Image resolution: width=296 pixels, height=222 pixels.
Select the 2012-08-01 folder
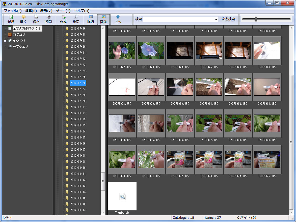pyautogui.click(x=78, y=113)
